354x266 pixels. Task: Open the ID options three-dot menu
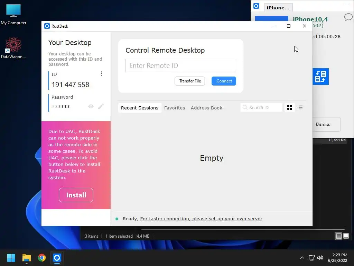(x=101, y=74)
